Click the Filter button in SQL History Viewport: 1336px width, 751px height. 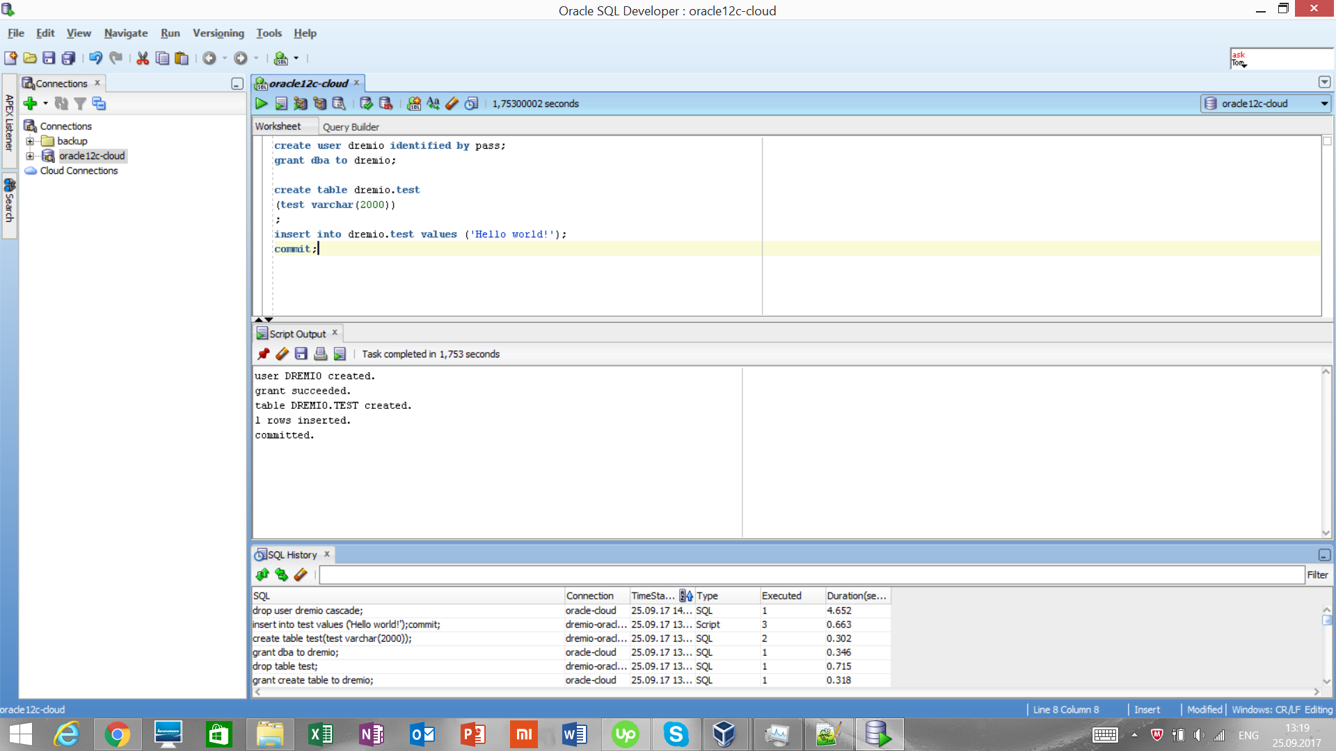tap(1317, 575)
